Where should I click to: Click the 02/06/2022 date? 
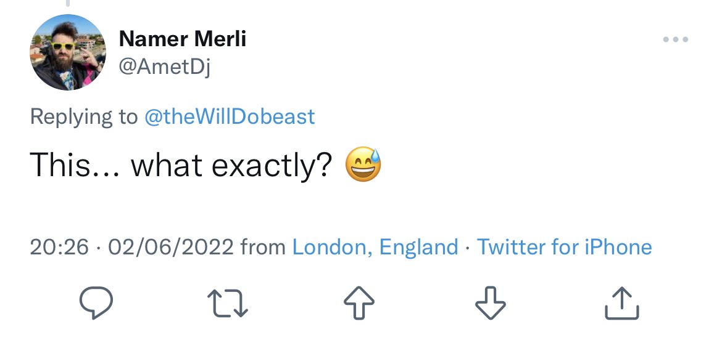171,248
